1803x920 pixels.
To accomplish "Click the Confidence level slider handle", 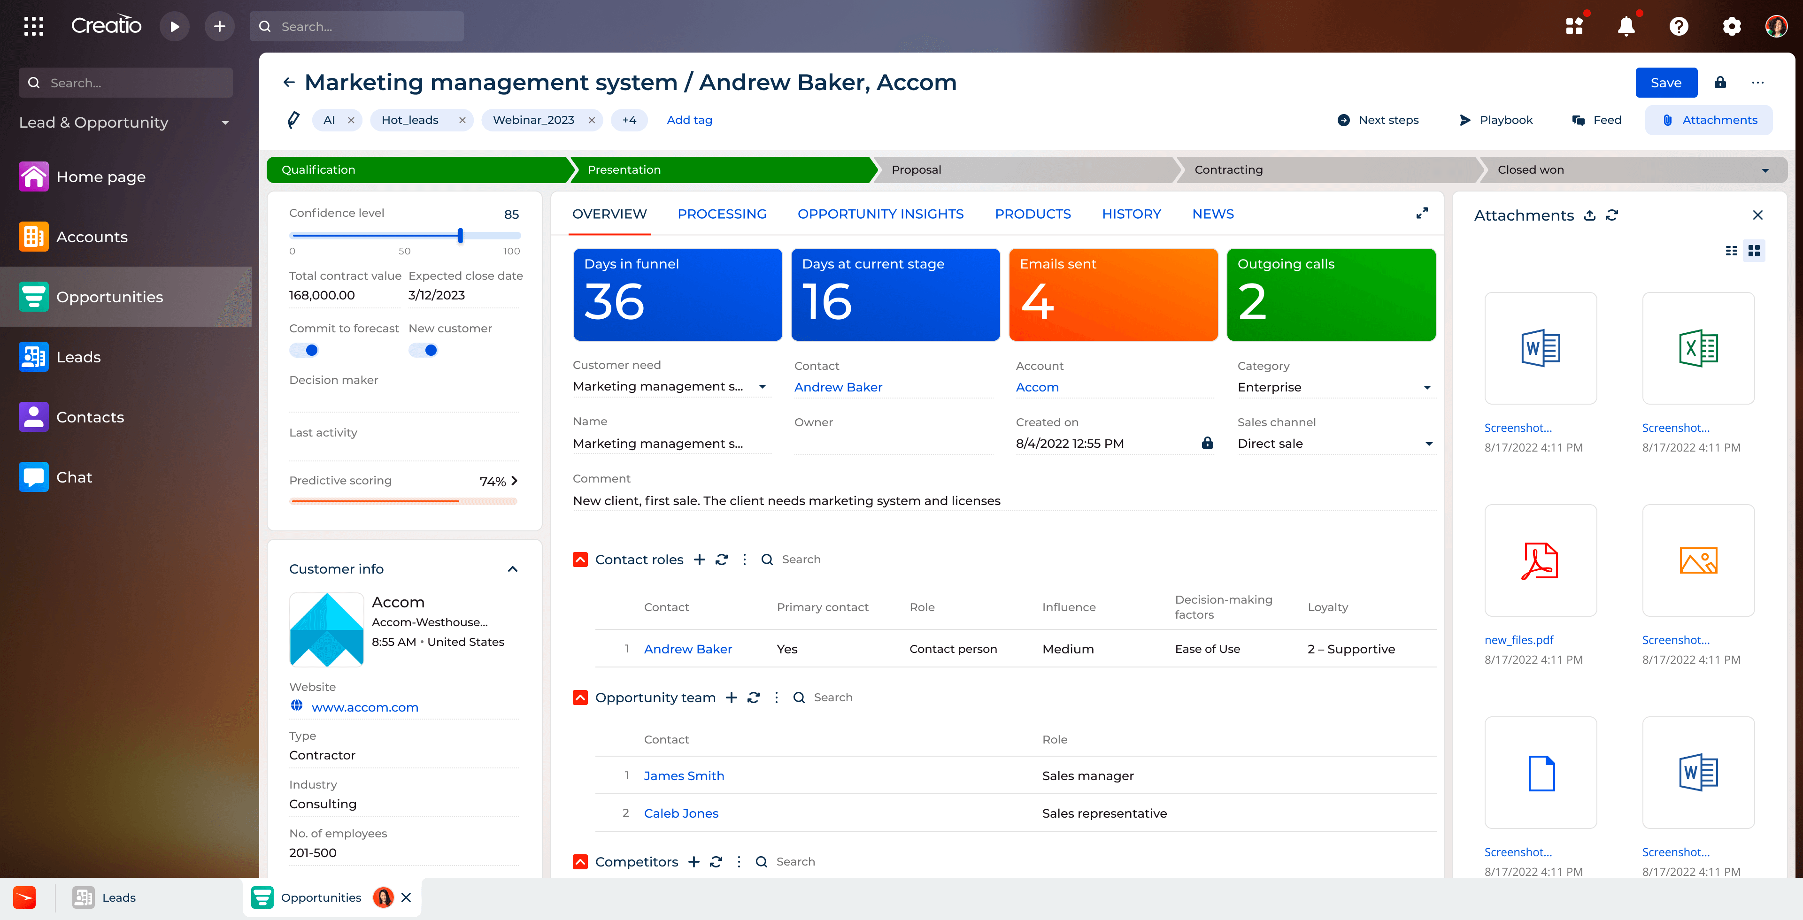I will pyautogui.click(x=461, y=236).
